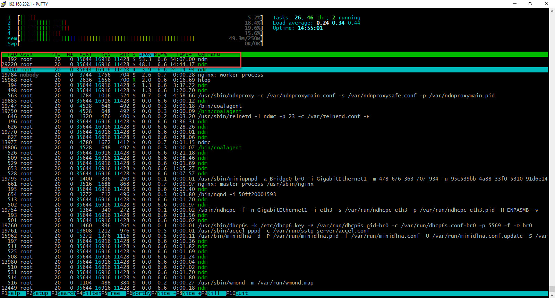
Task: Click the PuTTY vertical scrollbar thumb
Action: (x=552, y=289)
